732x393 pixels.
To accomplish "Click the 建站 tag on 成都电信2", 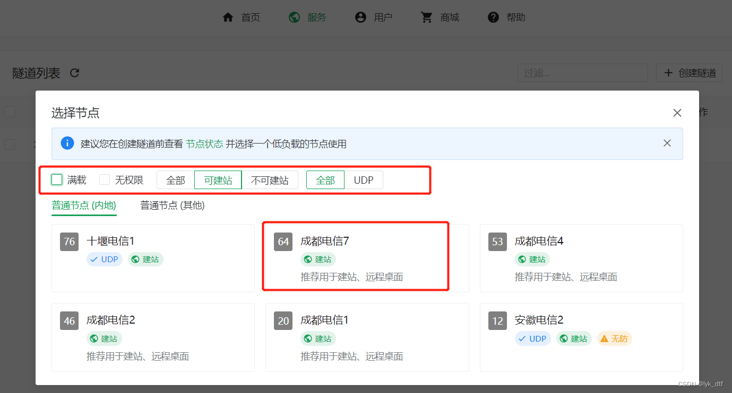I will tap(105, 338).
